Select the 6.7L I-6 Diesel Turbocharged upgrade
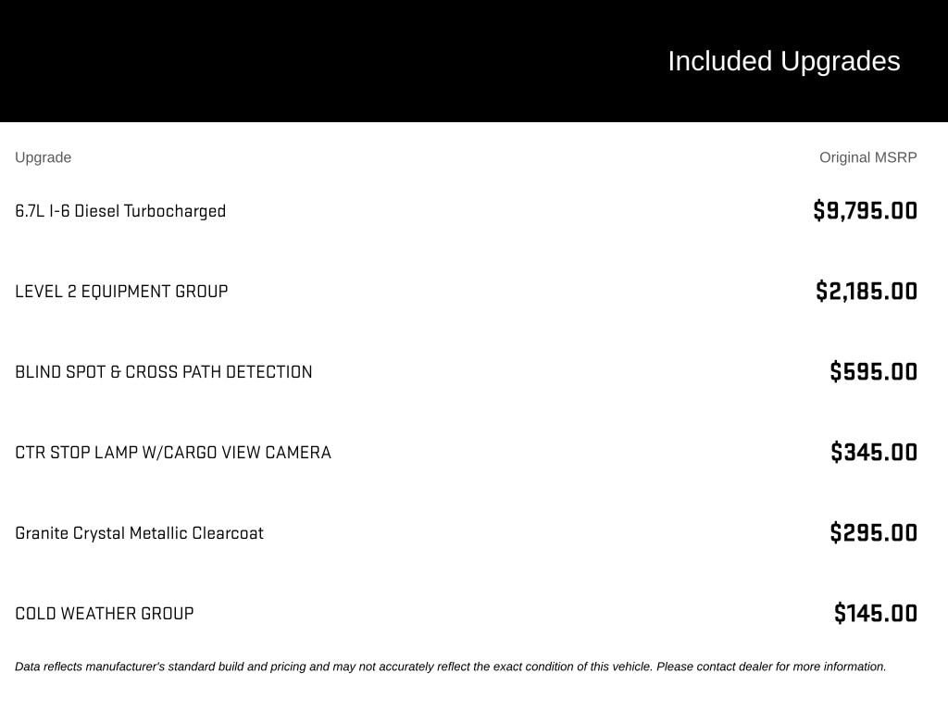The image size is (948, 711). click(120, 211)
